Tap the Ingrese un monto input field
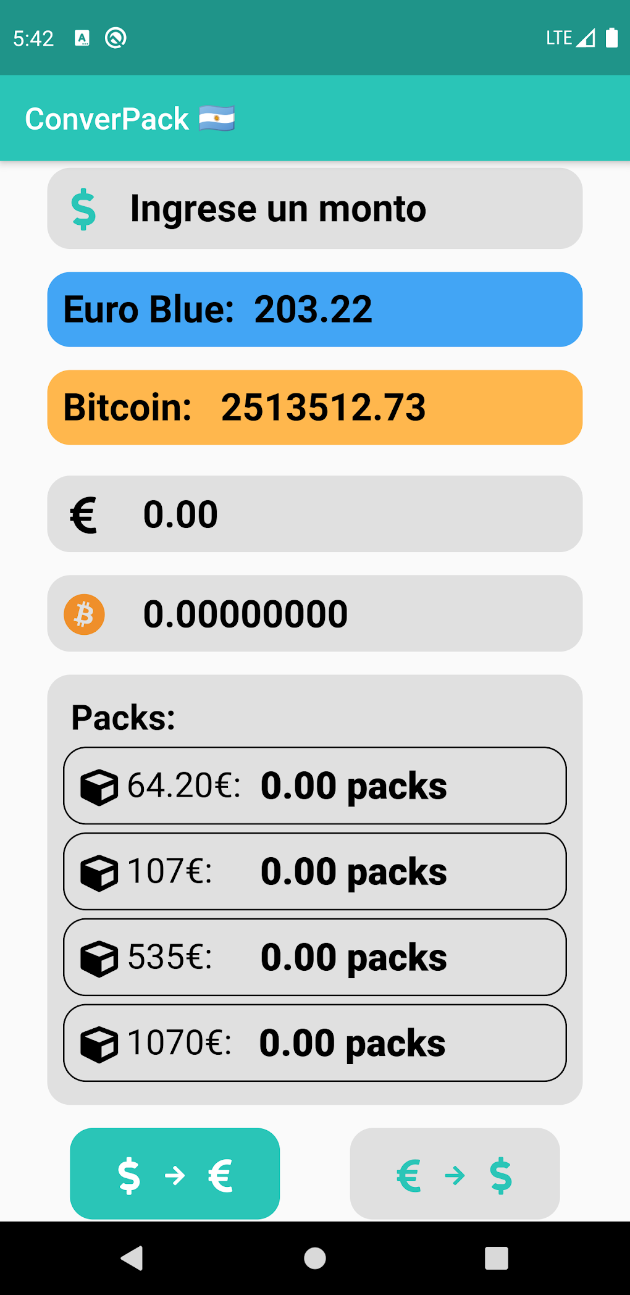The width and height of the screenshot is (630, 1295). tap(315, 208)
